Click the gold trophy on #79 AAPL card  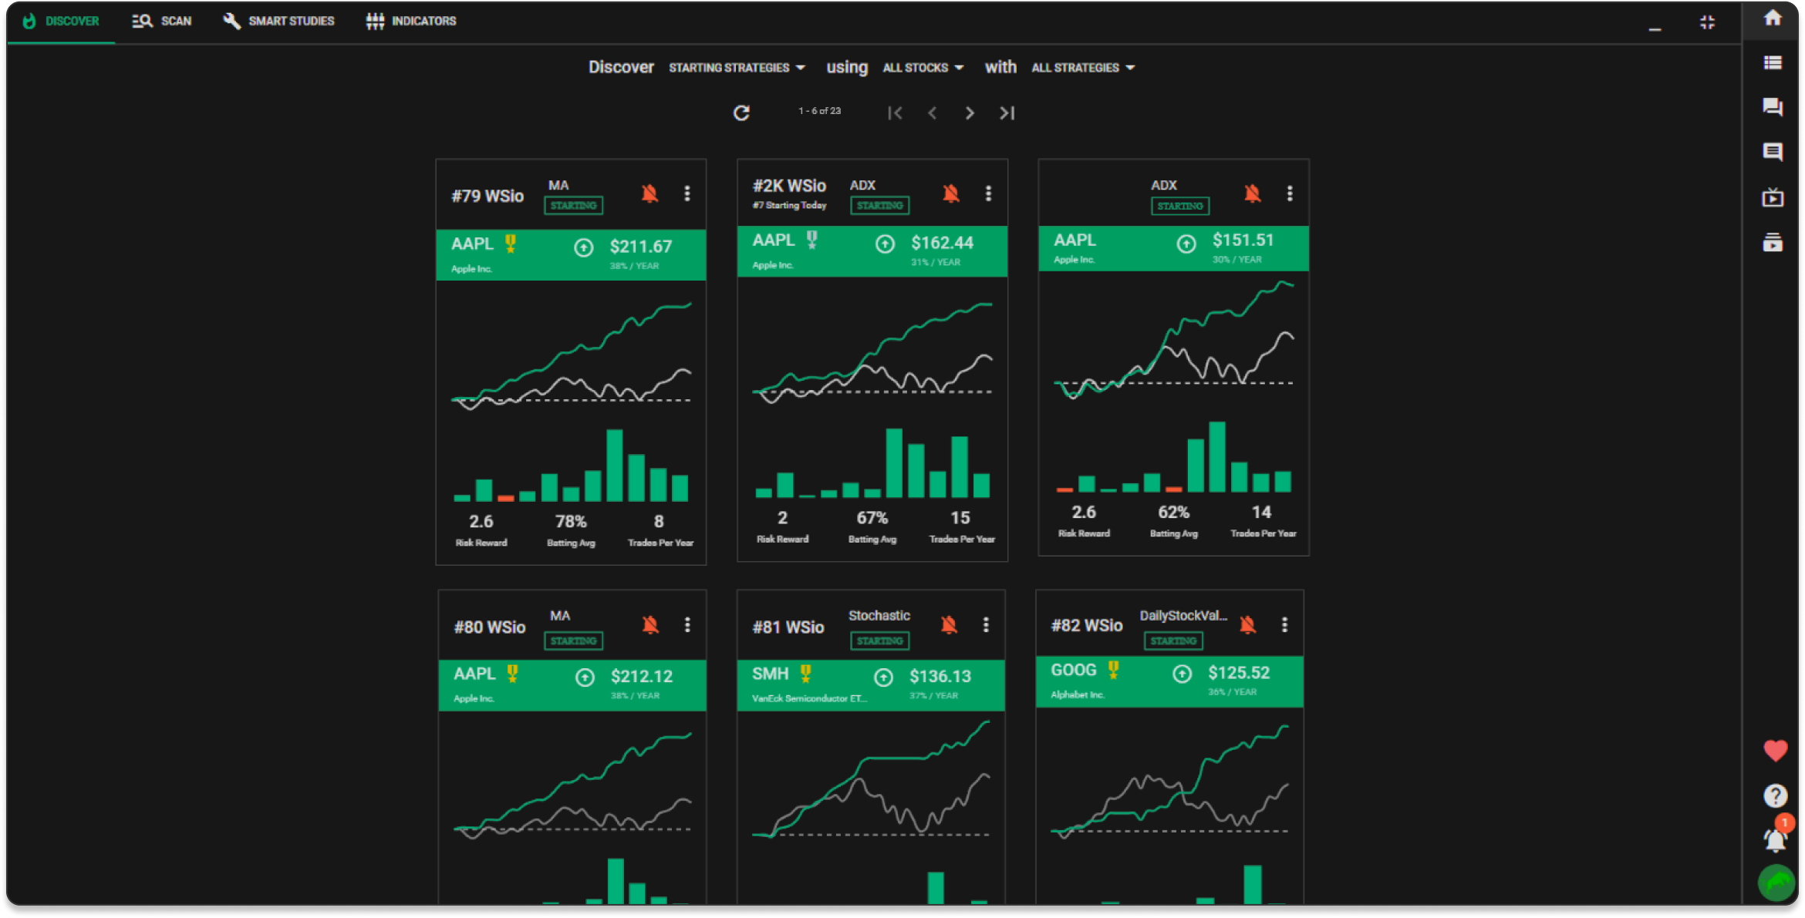click(x=511, y=244)
